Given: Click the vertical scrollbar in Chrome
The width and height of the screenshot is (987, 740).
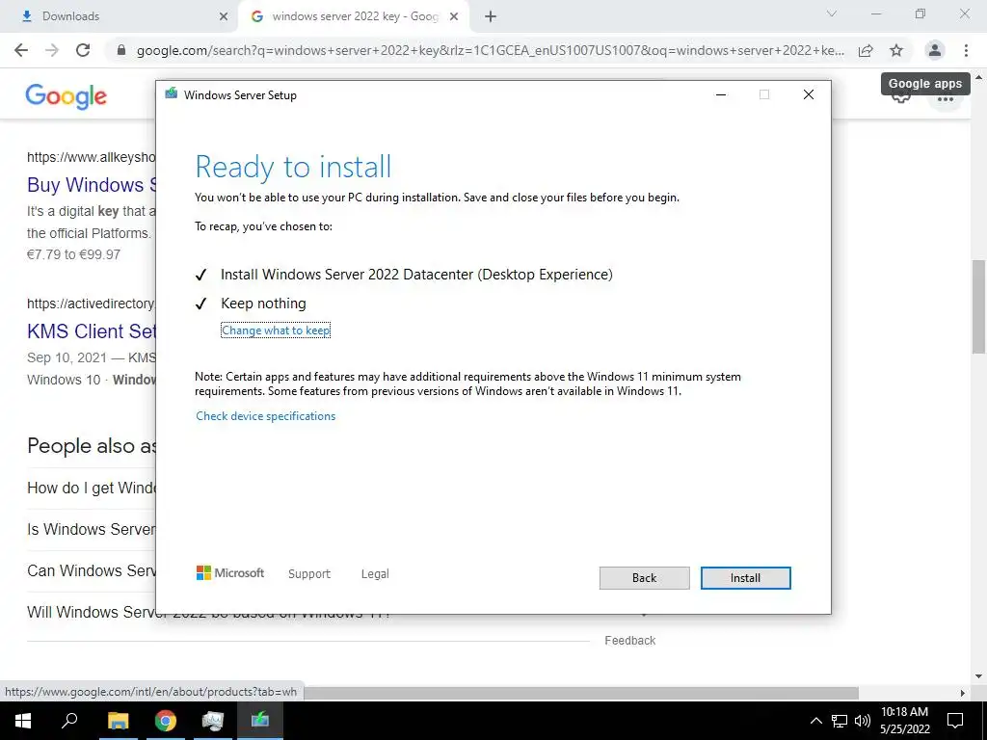Looking at the screenshot, I should coord(979,306).
